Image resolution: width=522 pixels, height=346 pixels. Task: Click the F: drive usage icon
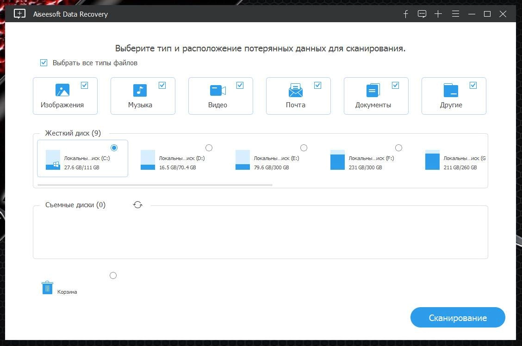coord(337,160)
